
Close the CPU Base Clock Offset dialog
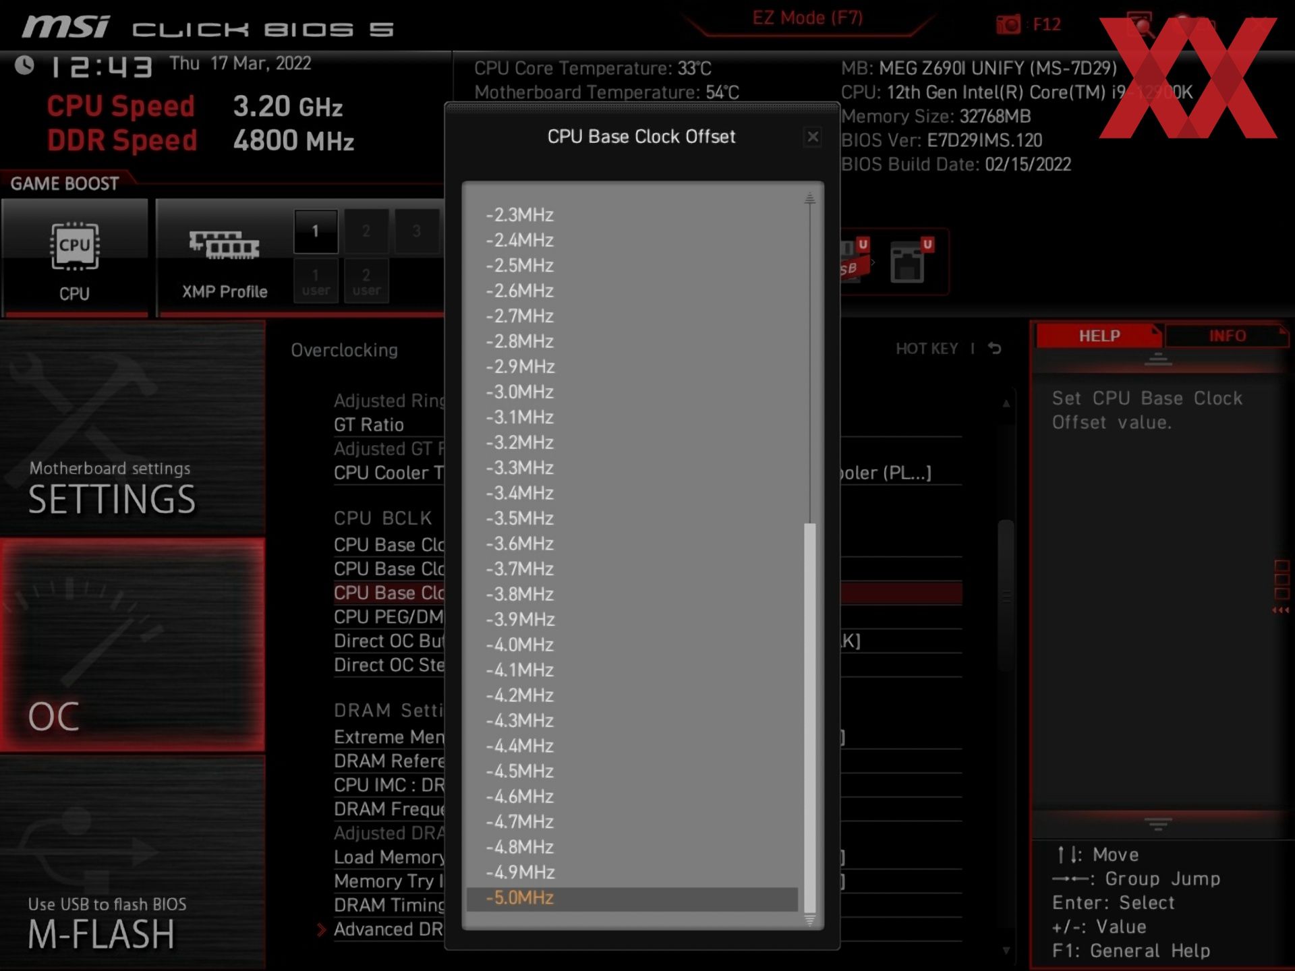coord(813,137)
